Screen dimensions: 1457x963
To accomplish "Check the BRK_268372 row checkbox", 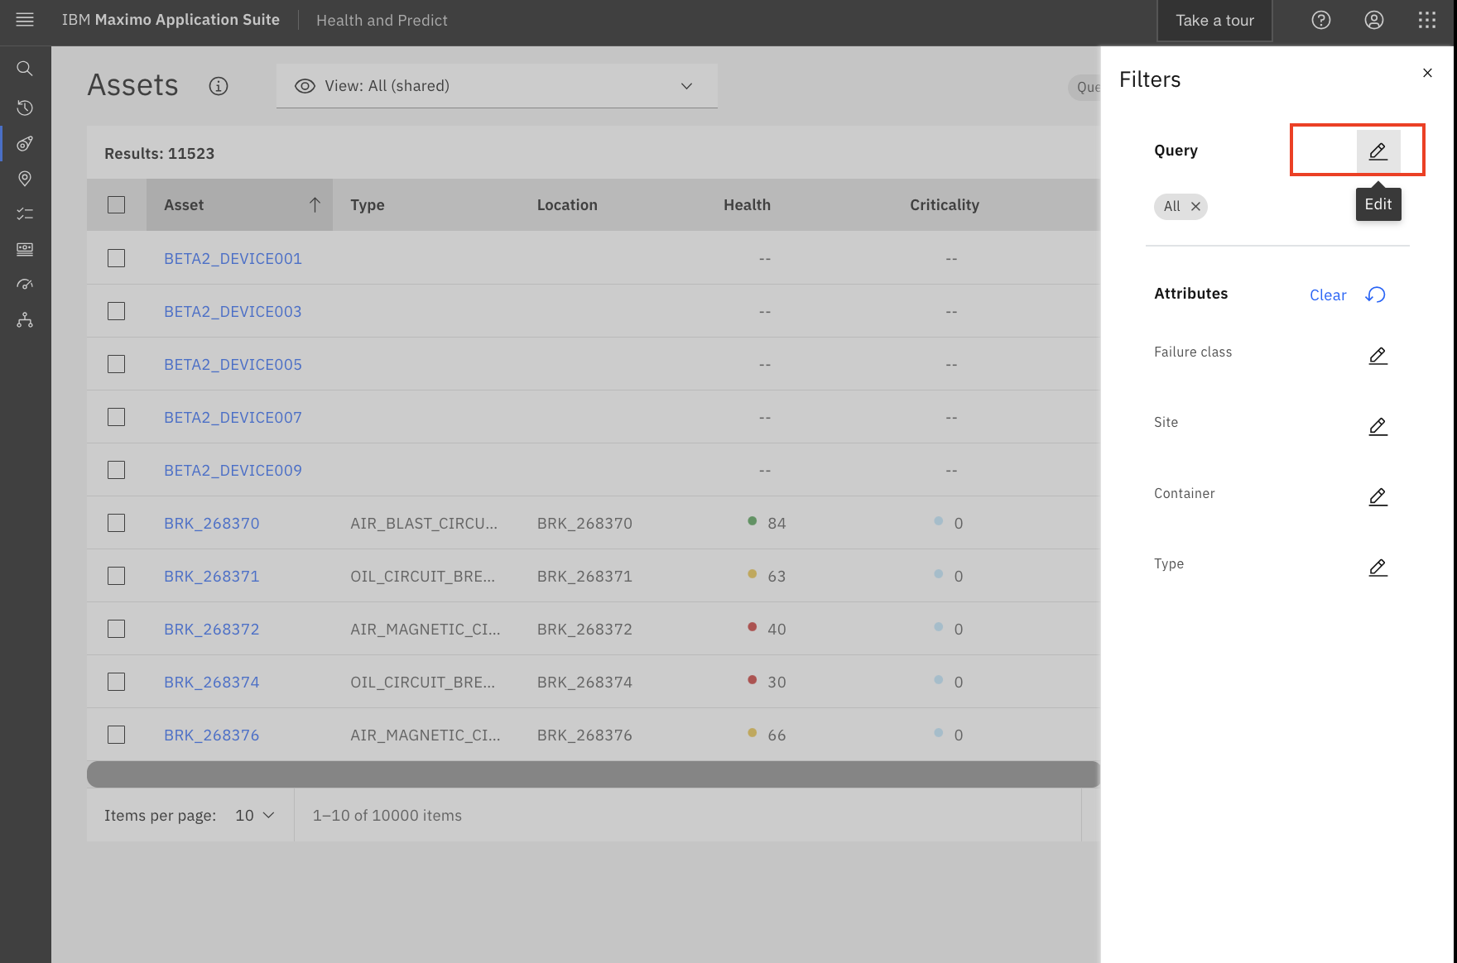I will [x=117, y=629].
